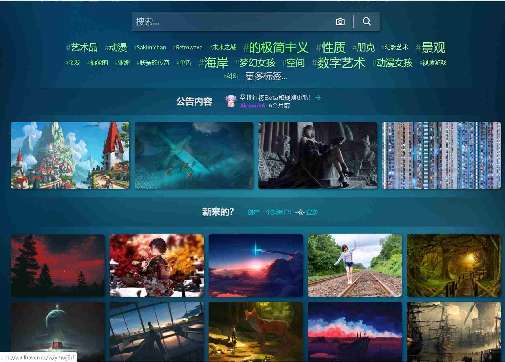Open the #艺术品 tag

point(82,47)
